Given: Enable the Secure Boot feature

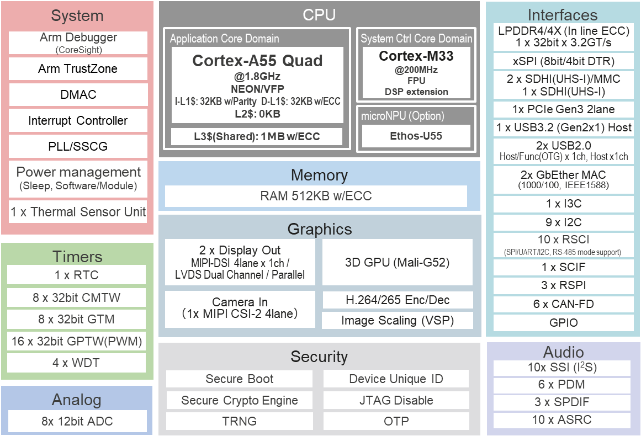Looking at the screenshot, I should [x=239, y=379].
